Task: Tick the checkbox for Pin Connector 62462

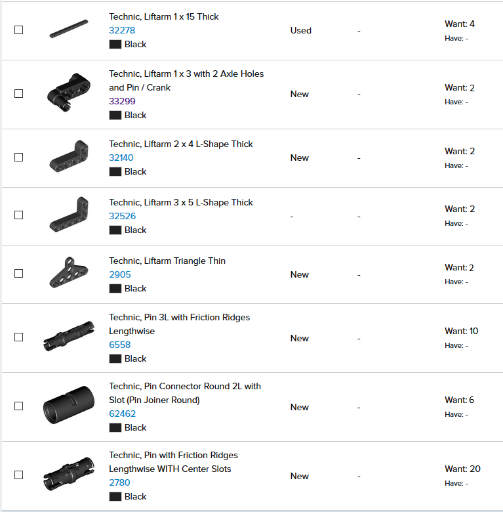Action: pos(18,406)
